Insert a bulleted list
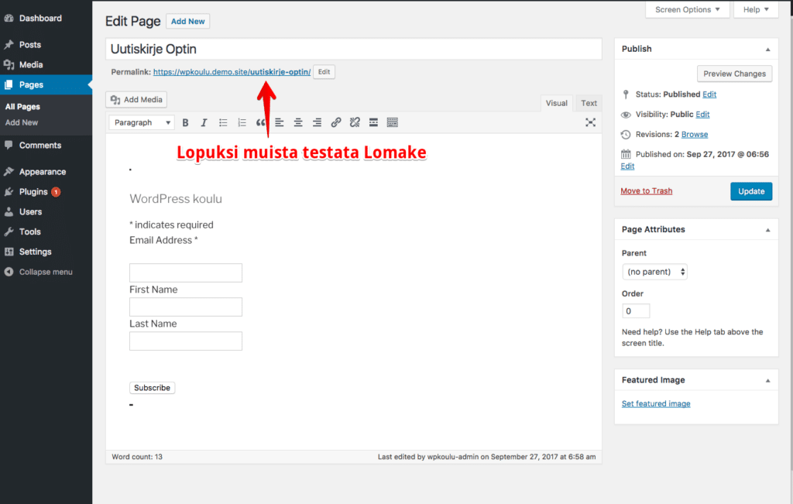Image resolution: width=793 pixels, height=504 pixels. coord(223,122)
